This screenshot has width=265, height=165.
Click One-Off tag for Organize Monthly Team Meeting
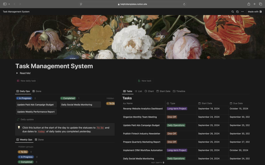[172, 117]
